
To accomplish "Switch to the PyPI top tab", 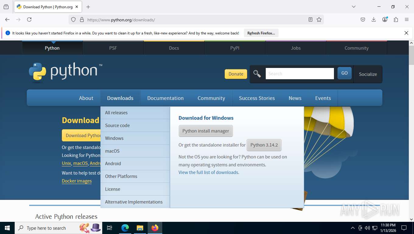I will tap(235, 48).
